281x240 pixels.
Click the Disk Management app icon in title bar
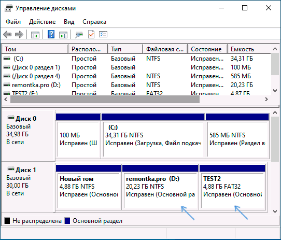pyautogui.click(x=8, y=8)
